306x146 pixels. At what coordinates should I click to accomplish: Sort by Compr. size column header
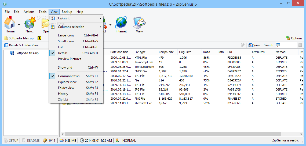(167, 52)
